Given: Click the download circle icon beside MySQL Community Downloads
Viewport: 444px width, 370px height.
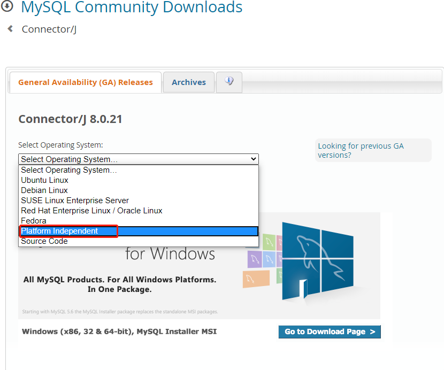Looking at the screenshot, I should tap(7, 6).
